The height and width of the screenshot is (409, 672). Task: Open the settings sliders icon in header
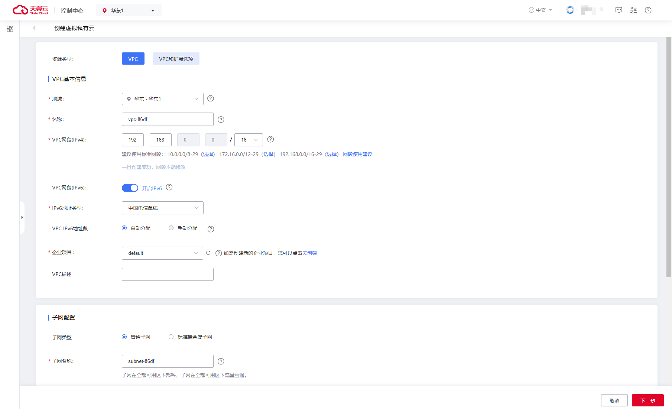[634, 10]
